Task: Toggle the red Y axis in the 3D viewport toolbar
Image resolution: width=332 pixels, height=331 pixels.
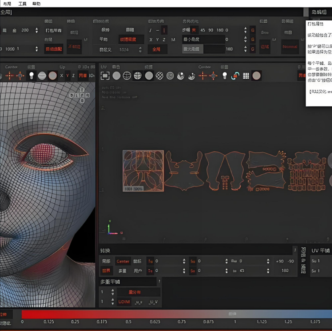Action: [68, 76]
